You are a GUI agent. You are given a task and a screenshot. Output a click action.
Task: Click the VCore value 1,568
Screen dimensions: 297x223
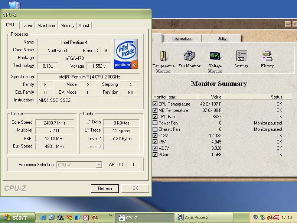click(216, 154)
